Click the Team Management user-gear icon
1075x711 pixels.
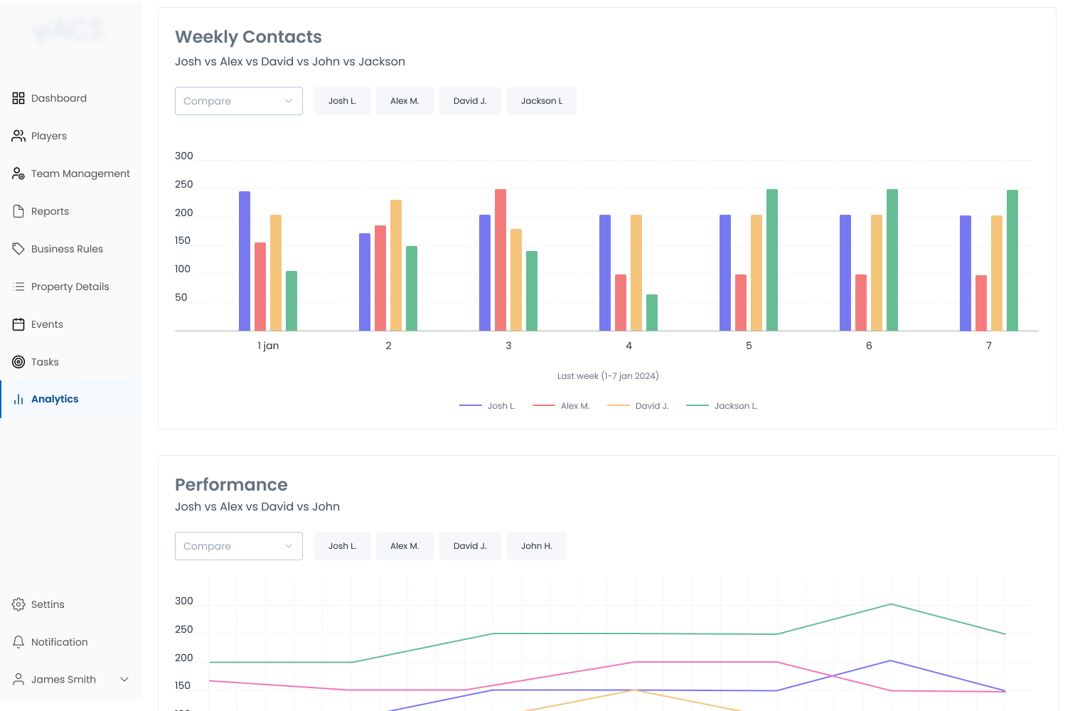[18, 173]
